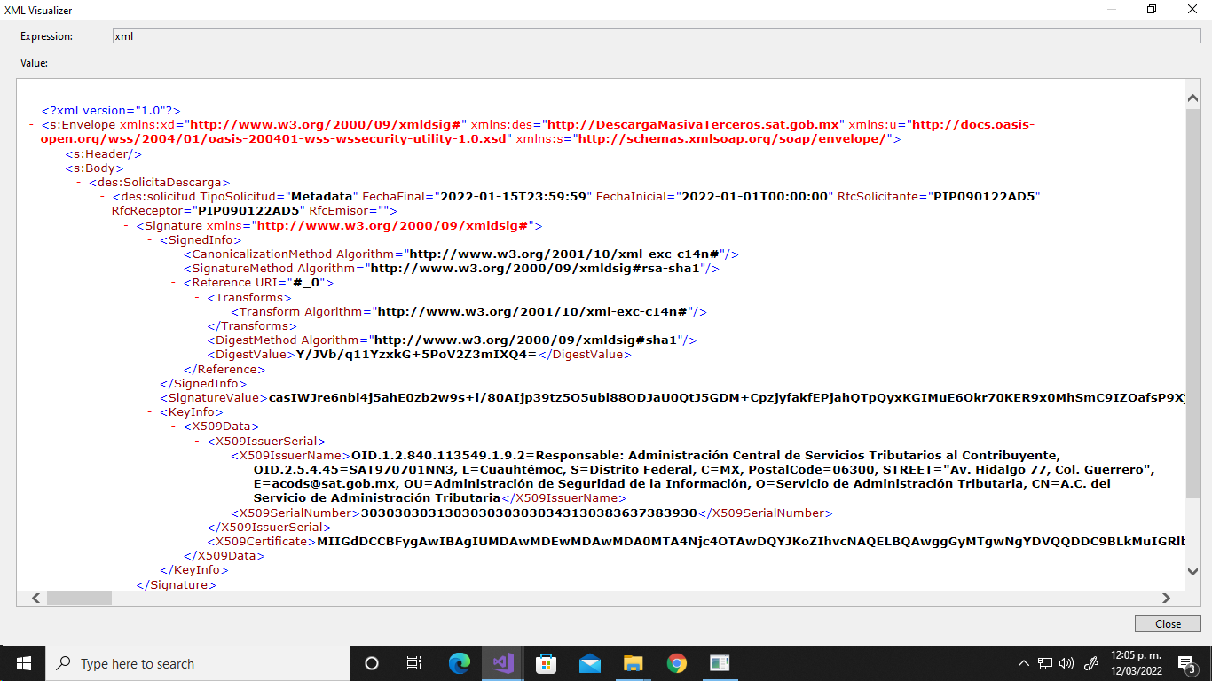Close the XML Visualizer window with X
This screenshot has height=681, width=1212.
[x=1192, y=10]
